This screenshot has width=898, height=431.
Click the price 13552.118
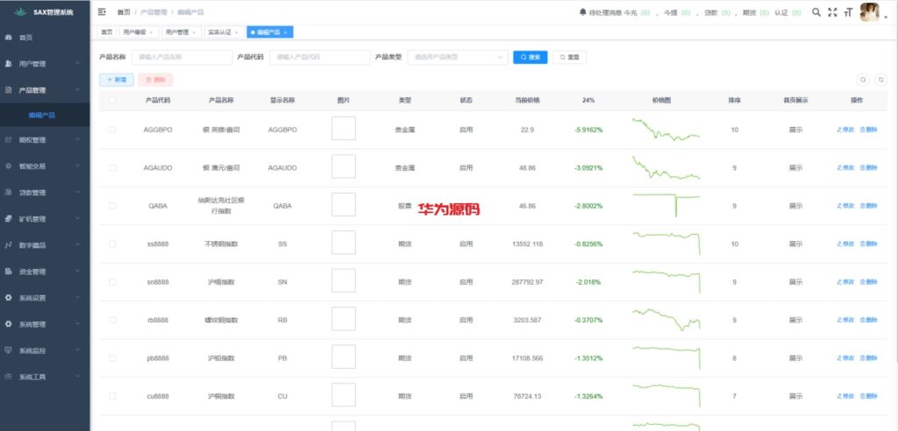pyautogui.click(x=527, y=244)
